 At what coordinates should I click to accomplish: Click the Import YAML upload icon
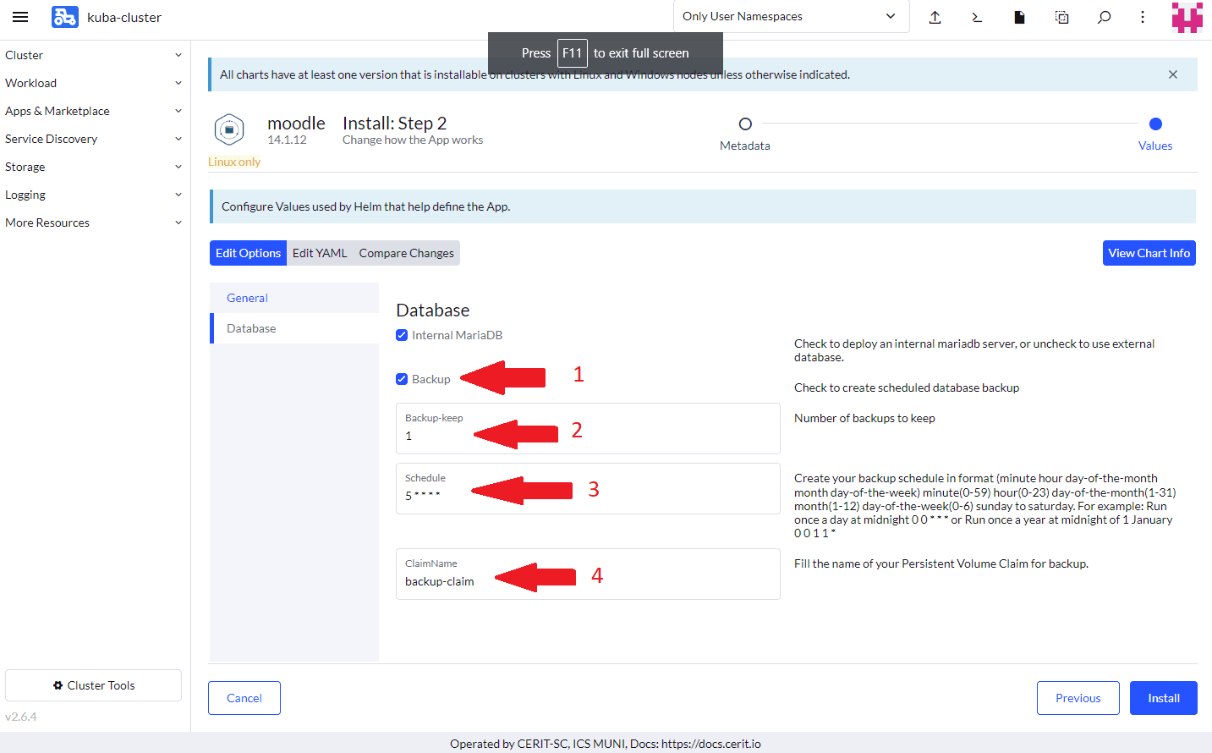pos(935,17)
